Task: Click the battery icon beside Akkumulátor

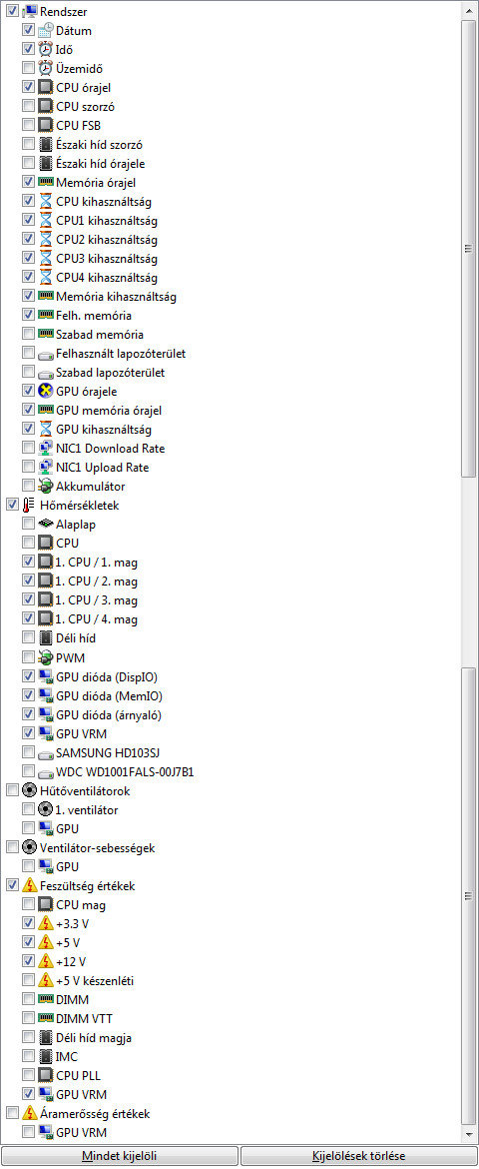Action: (x=46, y=487)
